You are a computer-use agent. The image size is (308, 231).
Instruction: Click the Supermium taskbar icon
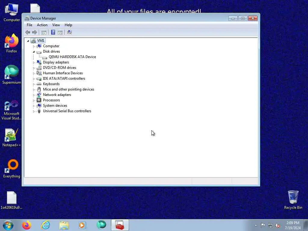click(x=101, y=225)
